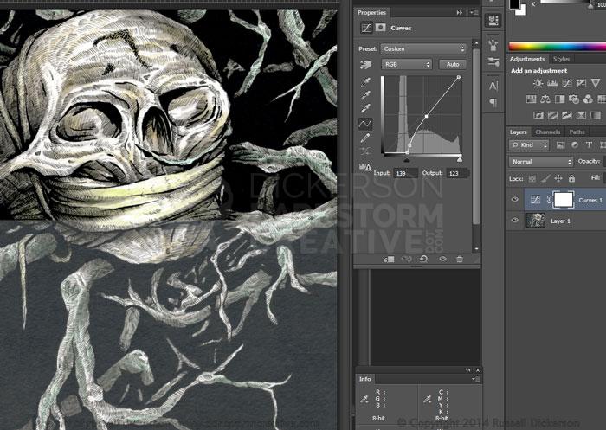Select the Properties tab
The height and width of the screenshot is (430, 606).
(x=371, y=12)
